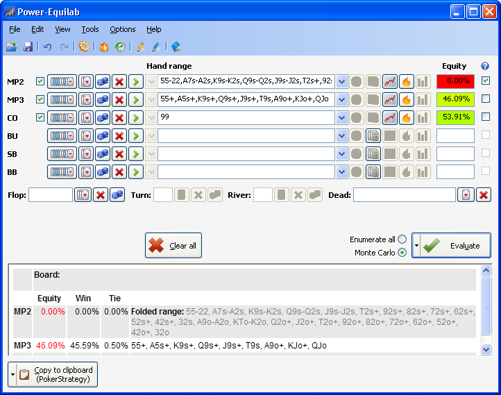Open file icon in toolbar

click(12, 47)
